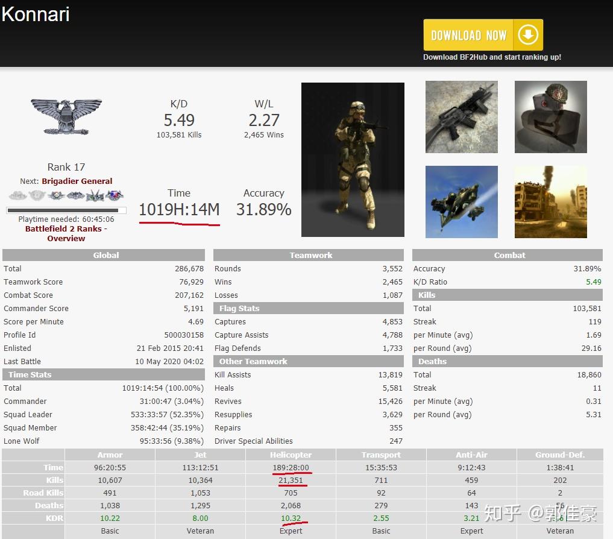Click the 5.49 K/D value at top

pos(179,120)
